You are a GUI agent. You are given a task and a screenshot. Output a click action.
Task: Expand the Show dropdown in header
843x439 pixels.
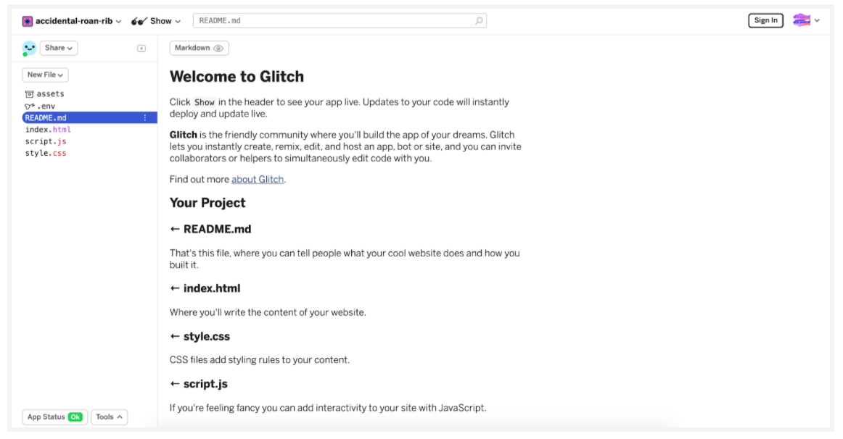156,21
